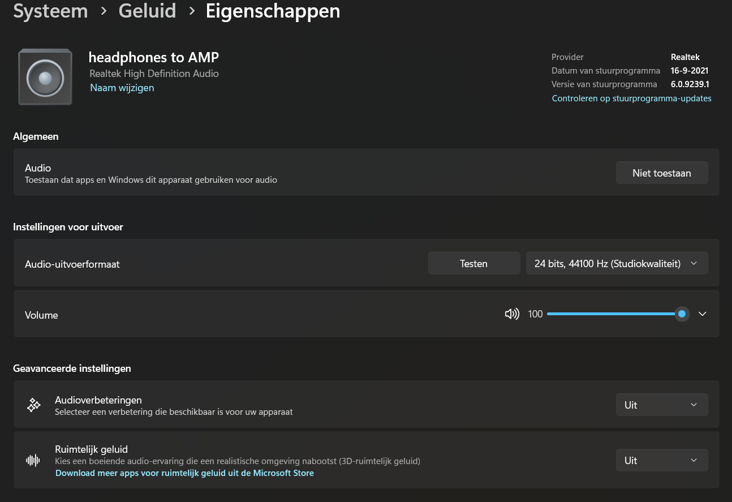Click the Niet toestaan button
Viewport: 732px width, 502px height.
[661, 173]
